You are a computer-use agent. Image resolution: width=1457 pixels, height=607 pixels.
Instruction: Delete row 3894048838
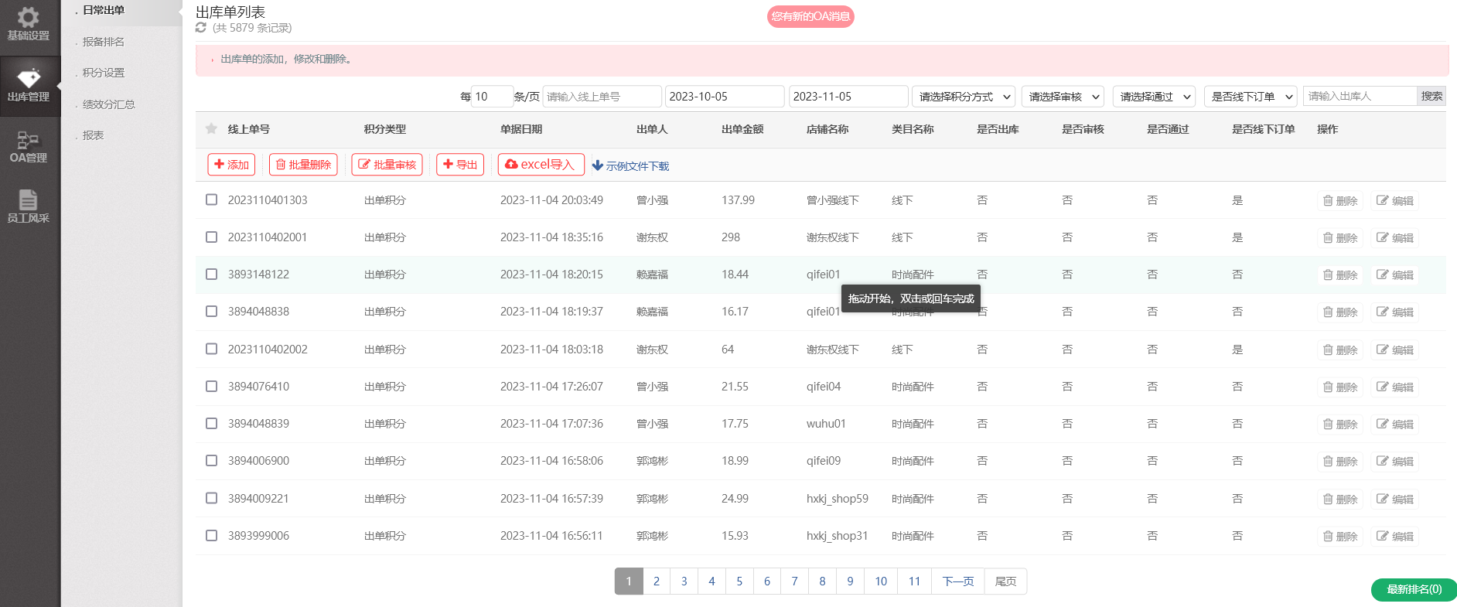(1341, 312)
